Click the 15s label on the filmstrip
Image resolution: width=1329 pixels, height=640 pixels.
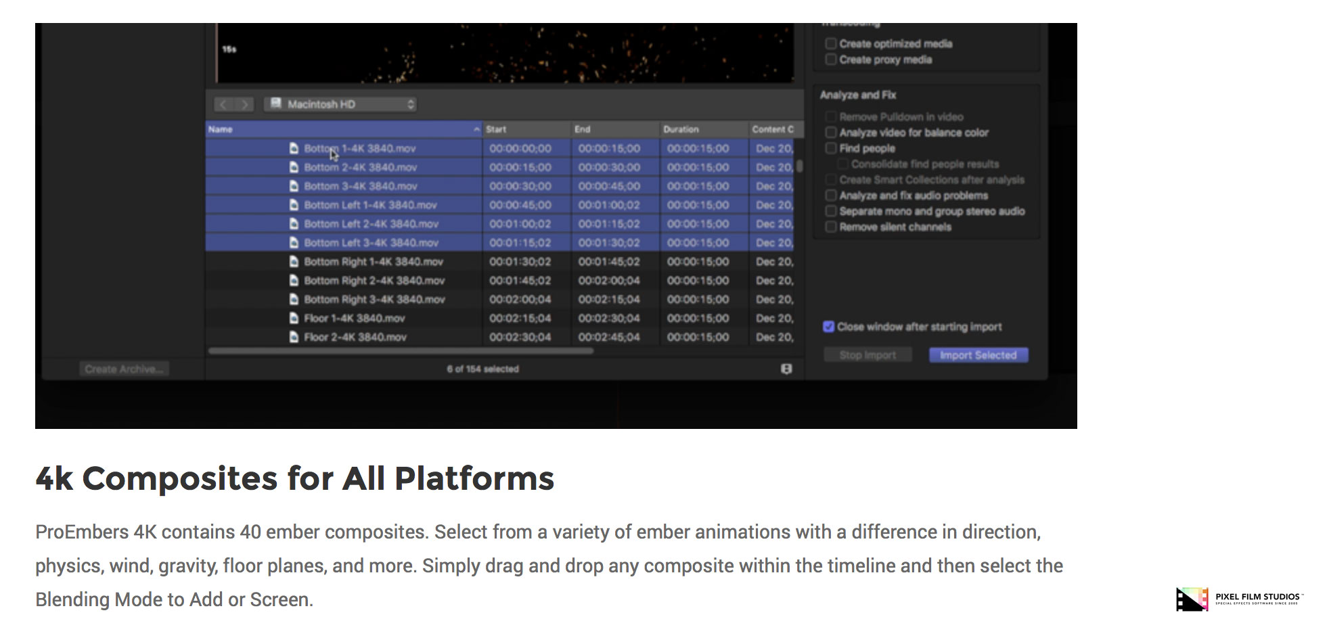[x=229, y=49]
